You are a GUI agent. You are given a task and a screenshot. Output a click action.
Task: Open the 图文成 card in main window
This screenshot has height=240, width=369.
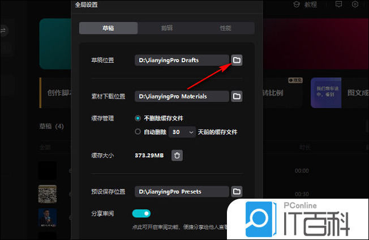click(x=340, y=93)
